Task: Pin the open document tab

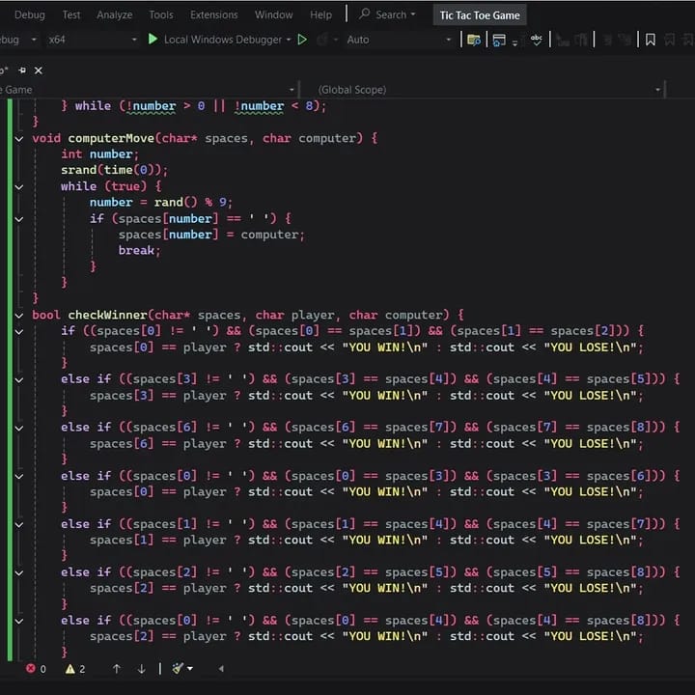Action: (22, 70)
